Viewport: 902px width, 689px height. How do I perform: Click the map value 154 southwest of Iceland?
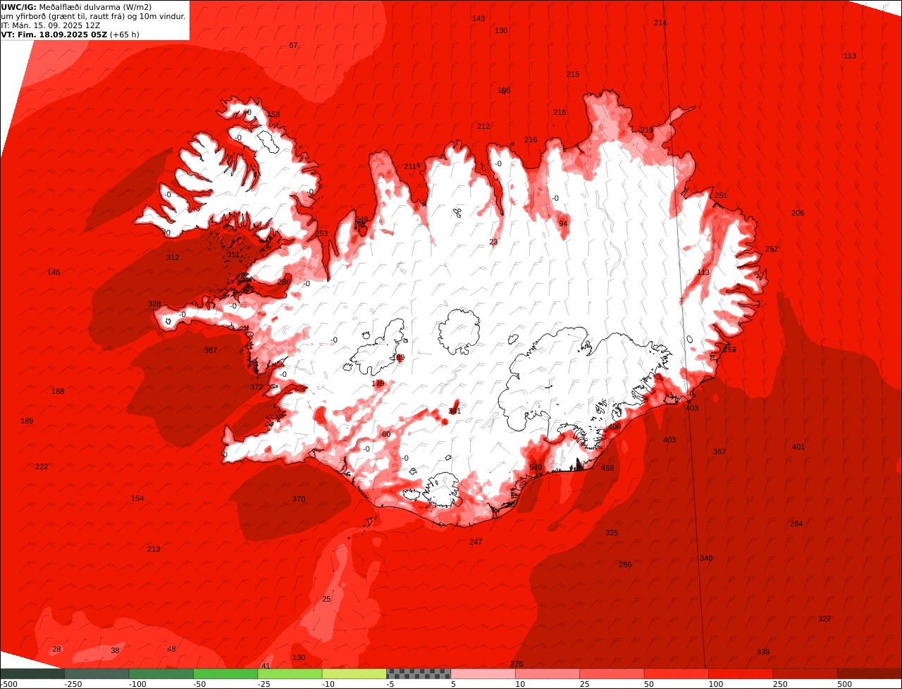[137, 498]
